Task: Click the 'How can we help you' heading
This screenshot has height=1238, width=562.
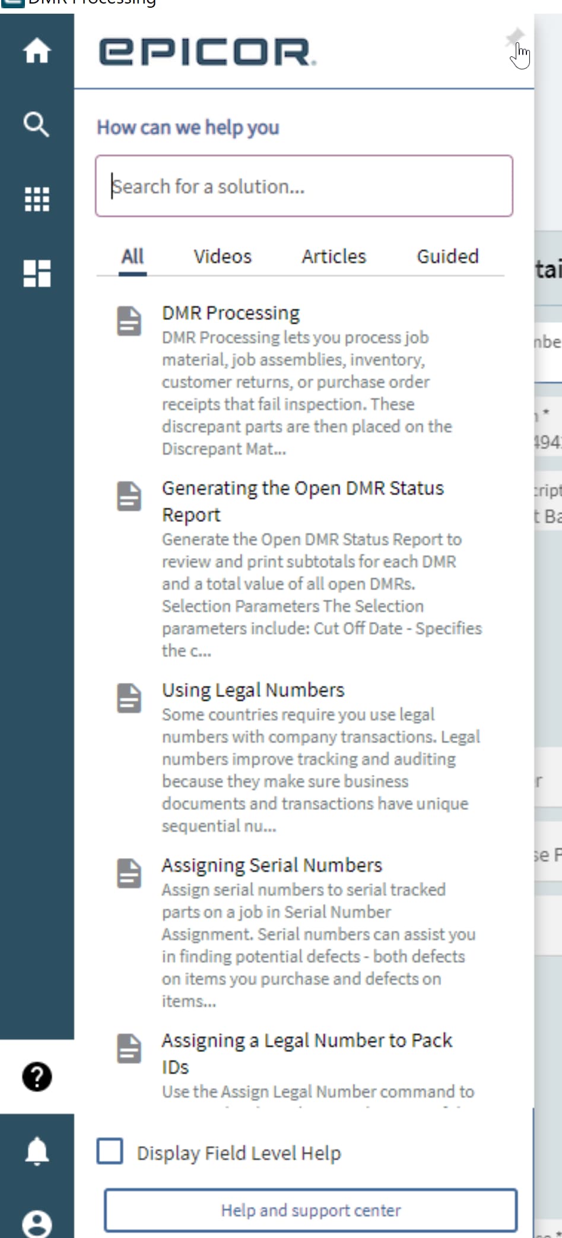Action: click(x=188, y=128)
